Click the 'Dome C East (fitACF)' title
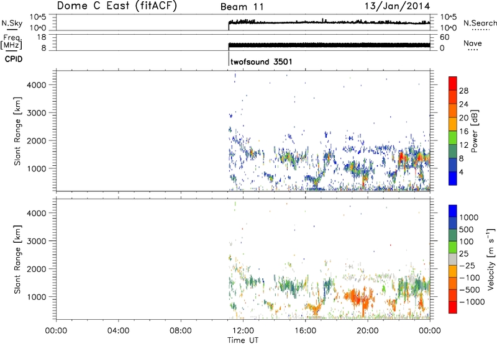The image size is (497, 344). [x=117, y=6]
